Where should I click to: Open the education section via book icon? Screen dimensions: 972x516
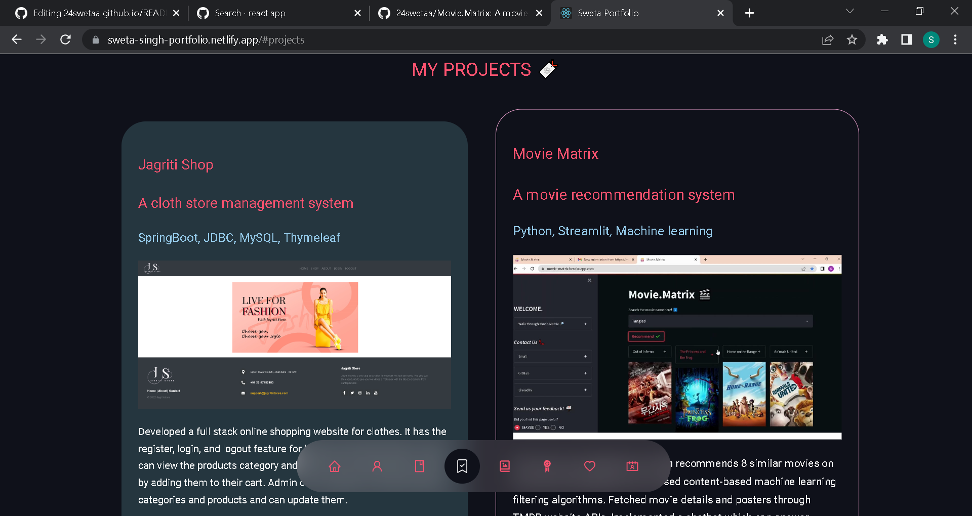[419, 466]
